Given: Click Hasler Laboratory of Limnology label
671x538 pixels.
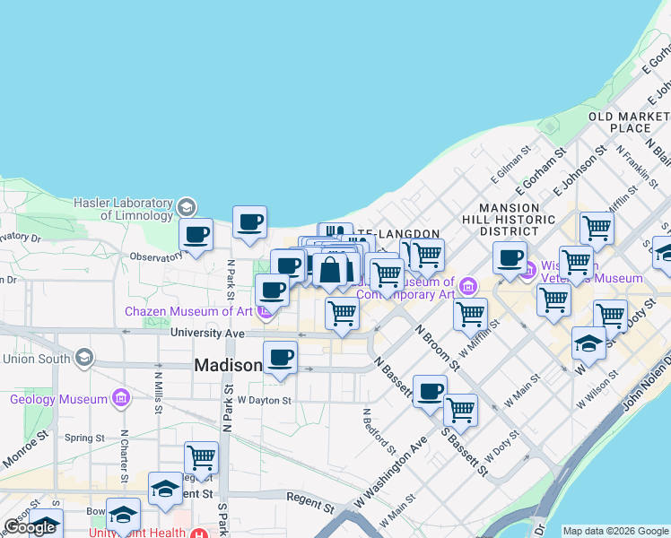Looking at the screenshot, I should click(x=123, y=209).
